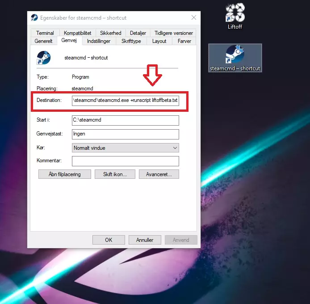Click the steamcmd shortcut icon in Genvej tab
Viewport: 310px width, 304px height.
coord(44,58)
